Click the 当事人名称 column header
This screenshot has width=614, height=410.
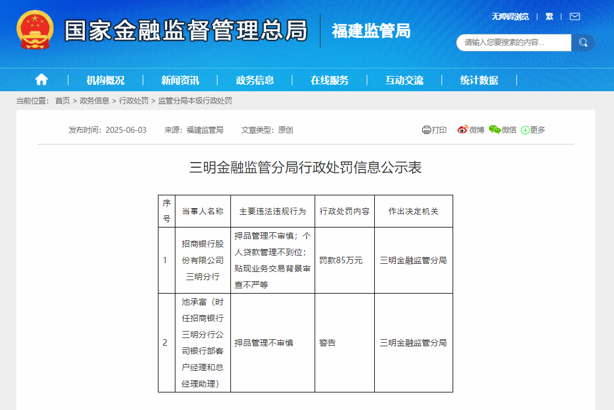coord(203,211)
